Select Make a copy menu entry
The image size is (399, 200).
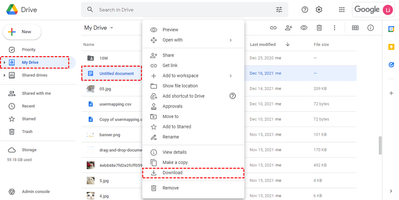click(x=175, y=162)
